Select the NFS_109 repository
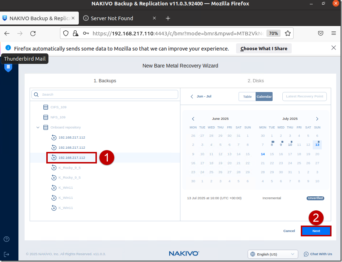The height and width of the screenshot is (262, 342). click(x=58, y=117)
